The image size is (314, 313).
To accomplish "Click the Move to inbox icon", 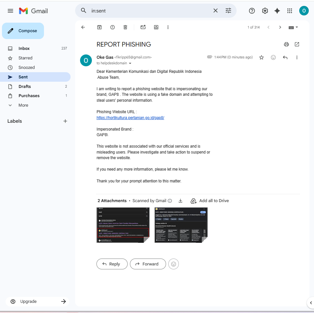I will [156, 27].
